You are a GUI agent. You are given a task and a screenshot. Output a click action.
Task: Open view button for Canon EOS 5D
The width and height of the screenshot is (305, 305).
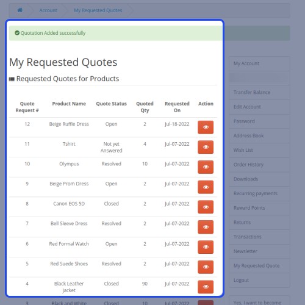point(206,207)
